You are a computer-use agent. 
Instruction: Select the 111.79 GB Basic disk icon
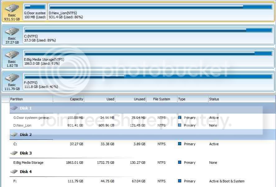tap(12, 78)
